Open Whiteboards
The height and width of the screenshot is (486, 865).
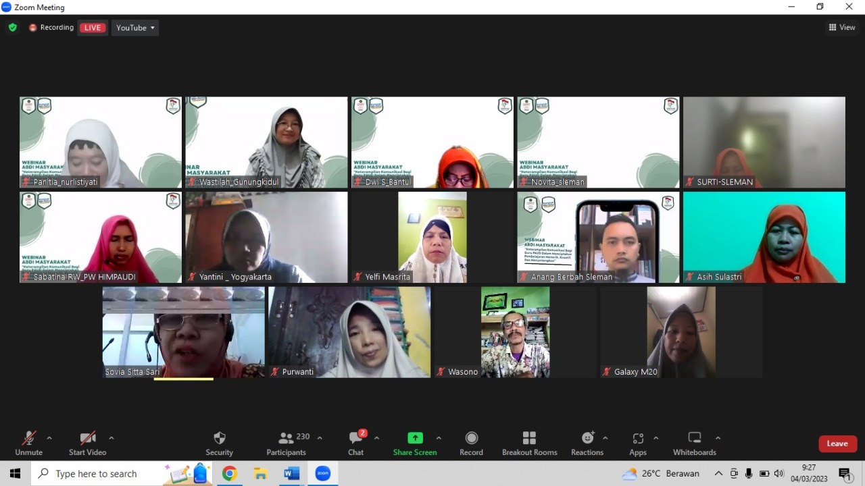694,443
